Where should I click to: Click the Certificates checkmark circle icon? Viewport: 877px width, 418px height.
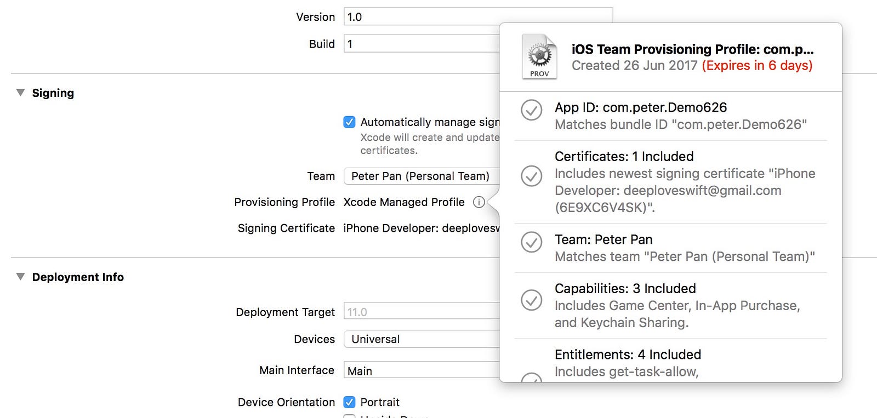pos(531,176)
